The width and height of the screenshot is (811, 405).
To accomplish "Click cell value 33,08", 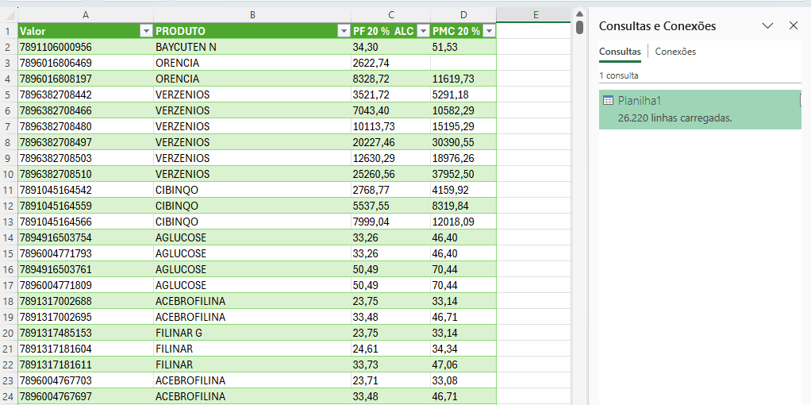I will (x=463, y=380).
